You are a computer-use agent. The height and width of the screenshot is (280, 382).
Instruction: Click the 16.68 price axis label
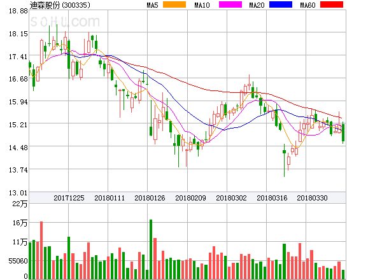(x=18, y=79)
